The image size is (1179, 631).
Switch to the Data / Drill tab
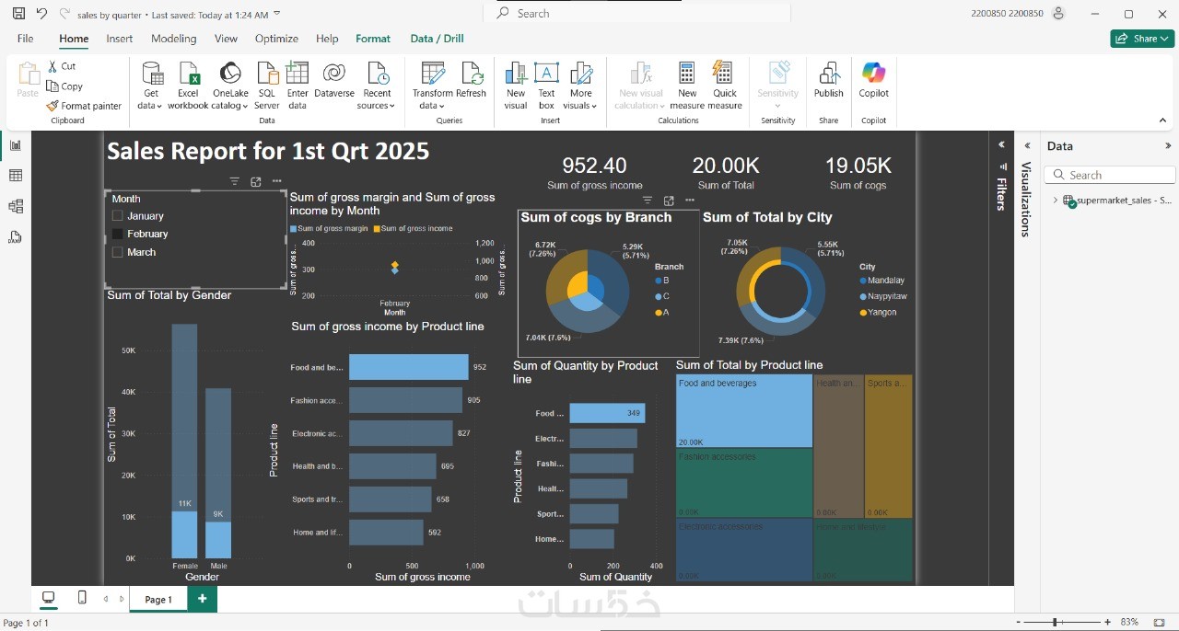click(x=437, y=39)
